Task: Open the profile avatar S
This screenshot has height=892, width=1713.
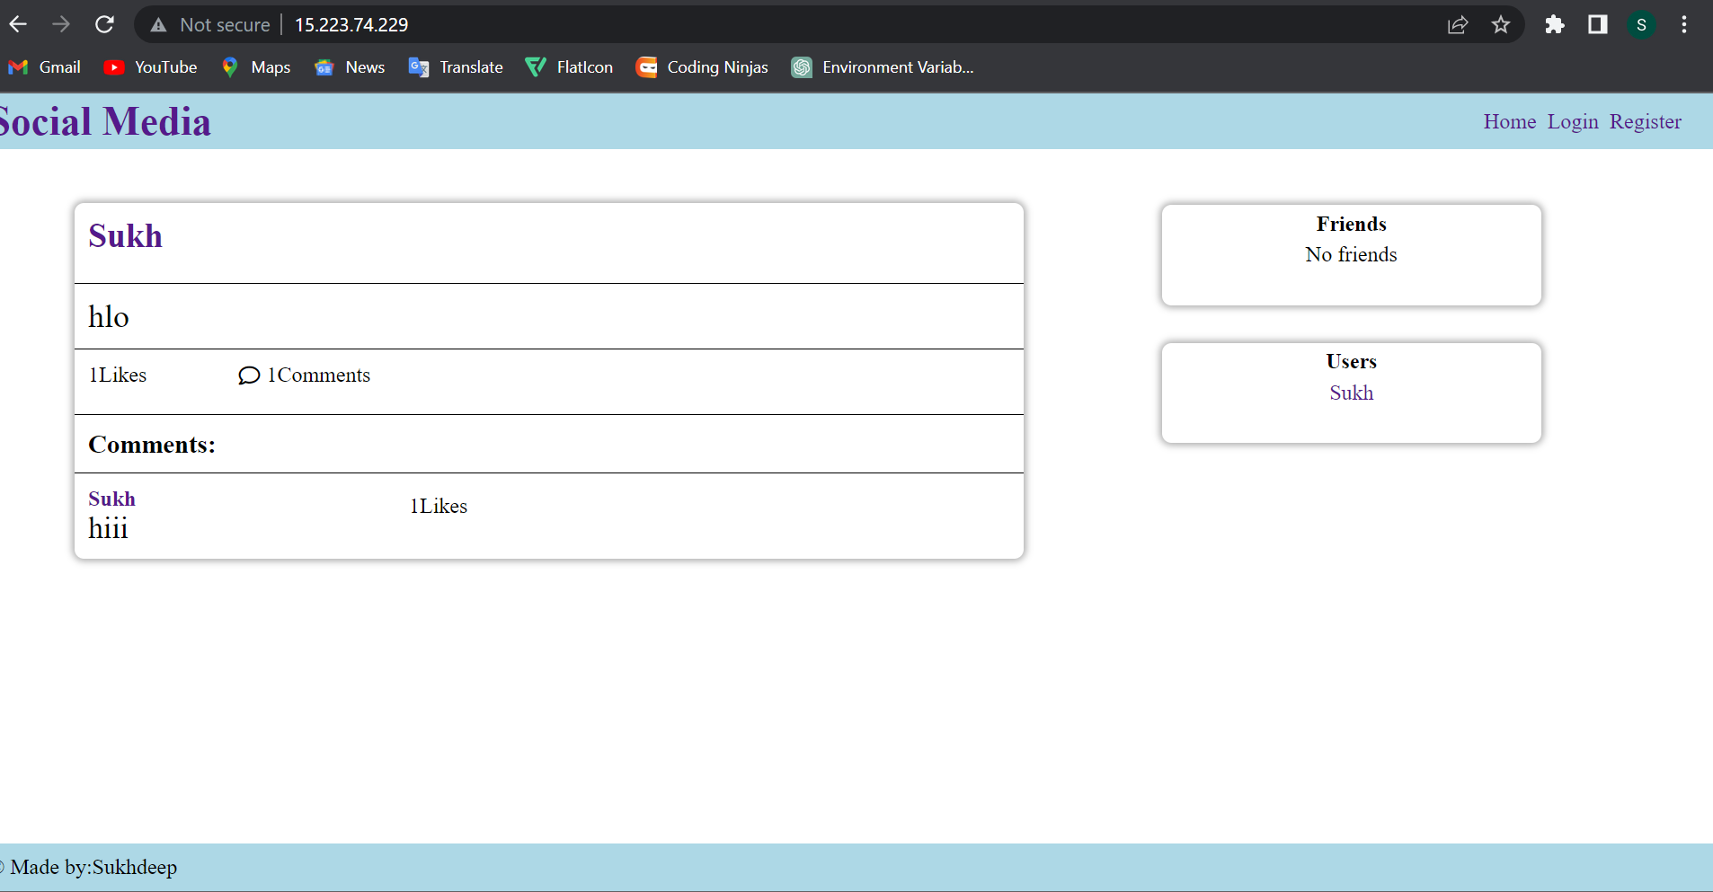Action: (x=1642, y=25)
